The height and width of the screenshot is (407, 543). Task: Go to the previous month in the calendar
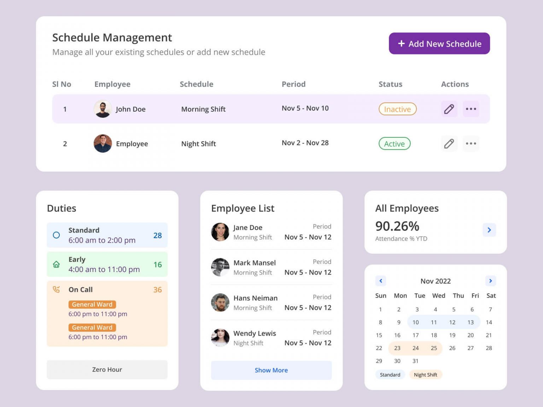pos(381,281)
